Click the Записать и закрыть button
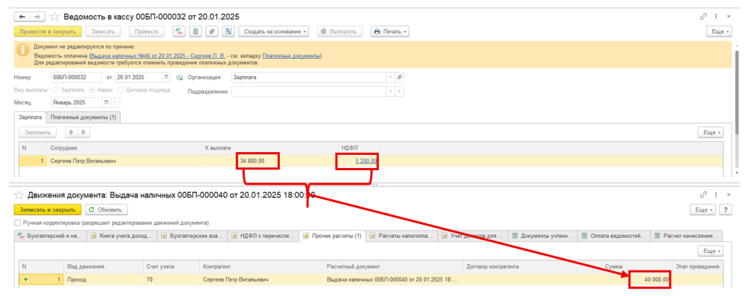The width and height of the screenshot is (746, 296). click(x=48, y=209)
